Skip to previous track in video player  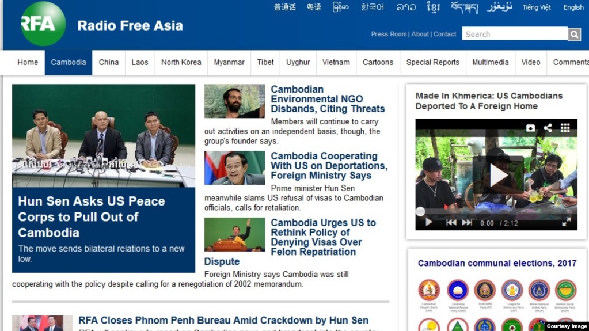coord(451,222)
